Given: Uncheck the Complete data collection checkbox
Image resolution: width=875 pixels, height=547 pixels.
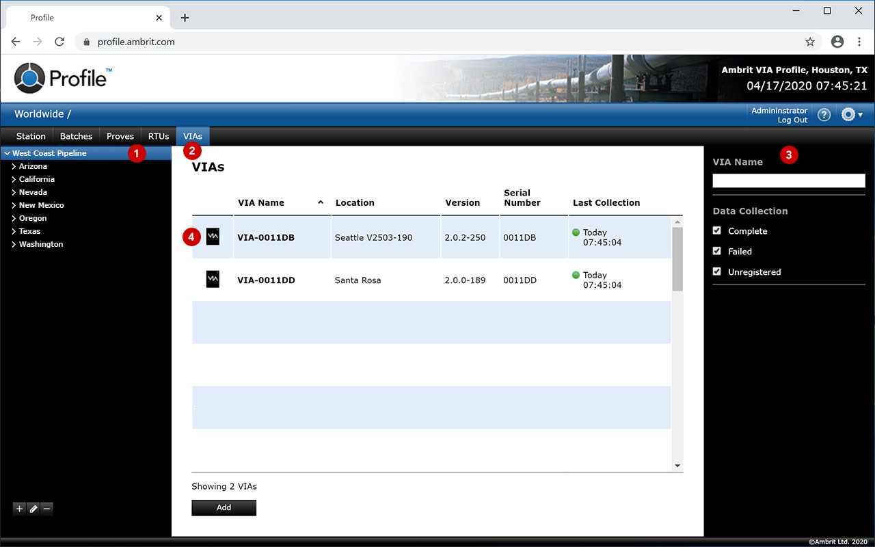Looking at the screenshot, I should (717, 231).
